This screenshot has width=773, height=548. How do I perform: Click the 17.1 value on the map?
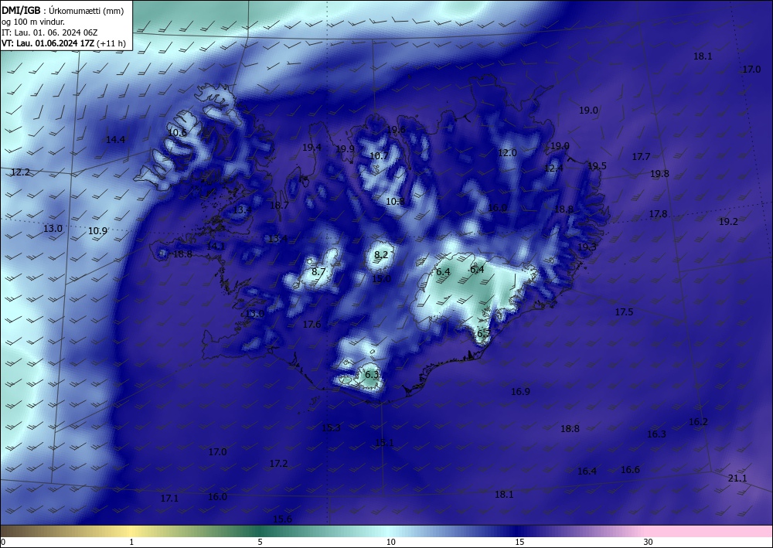coord(169,499)
